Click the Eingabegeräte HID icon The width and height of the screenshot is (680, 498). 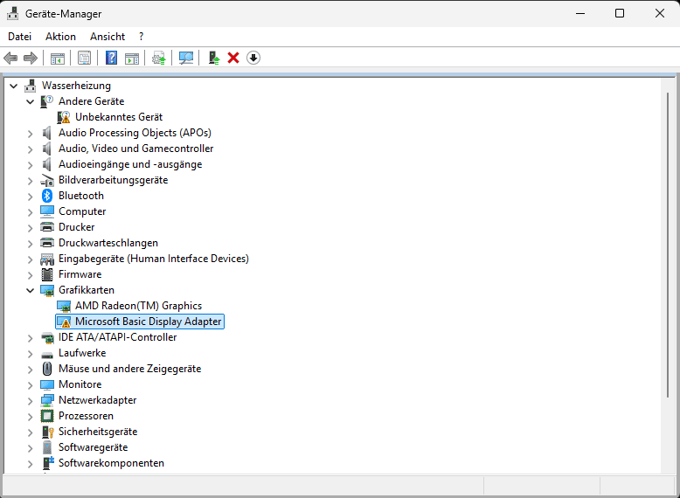click(x=47, y=259)
